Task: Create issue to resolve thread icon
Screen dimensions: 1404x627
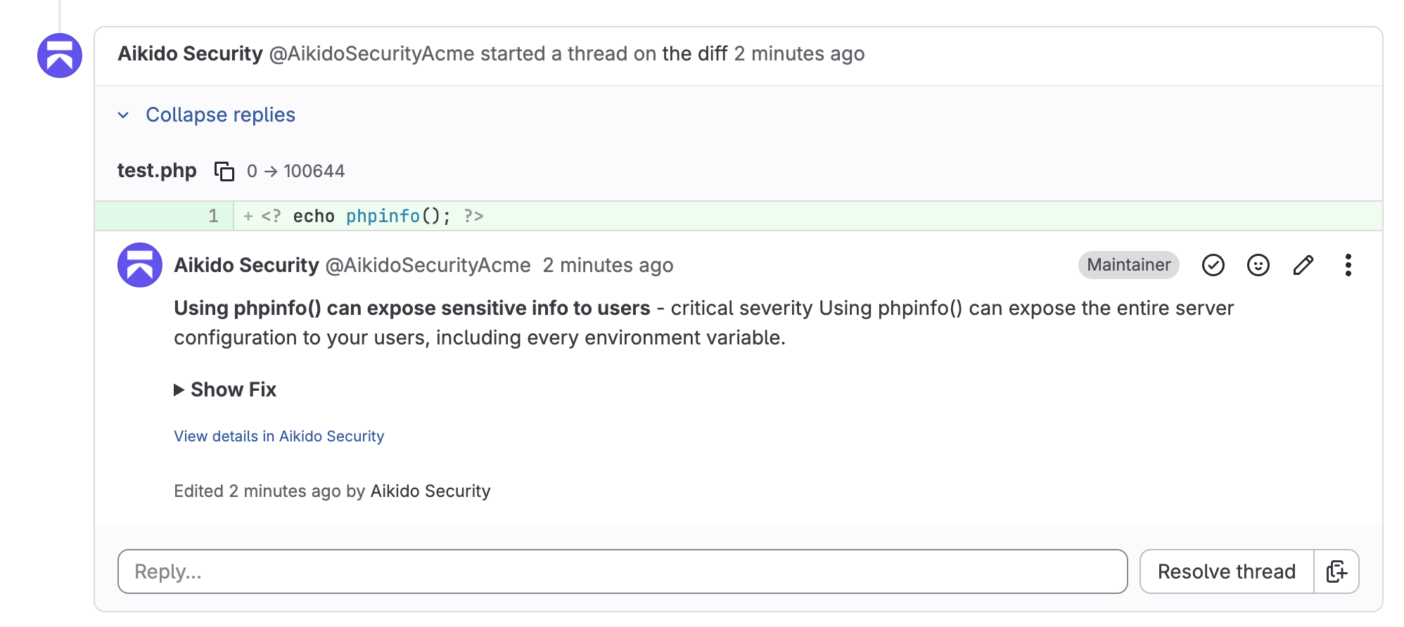Action: pyautogui.click(x=1336, y=571)
